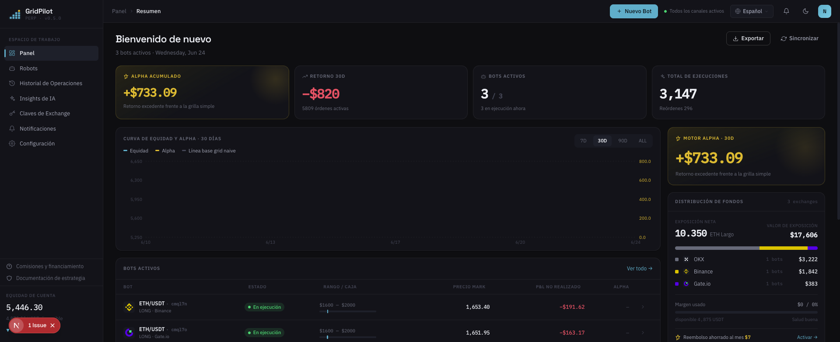This screenshot has width=840, height=342.
Task: Open the Español language dropdown
Action: click(x=752, y=11)
